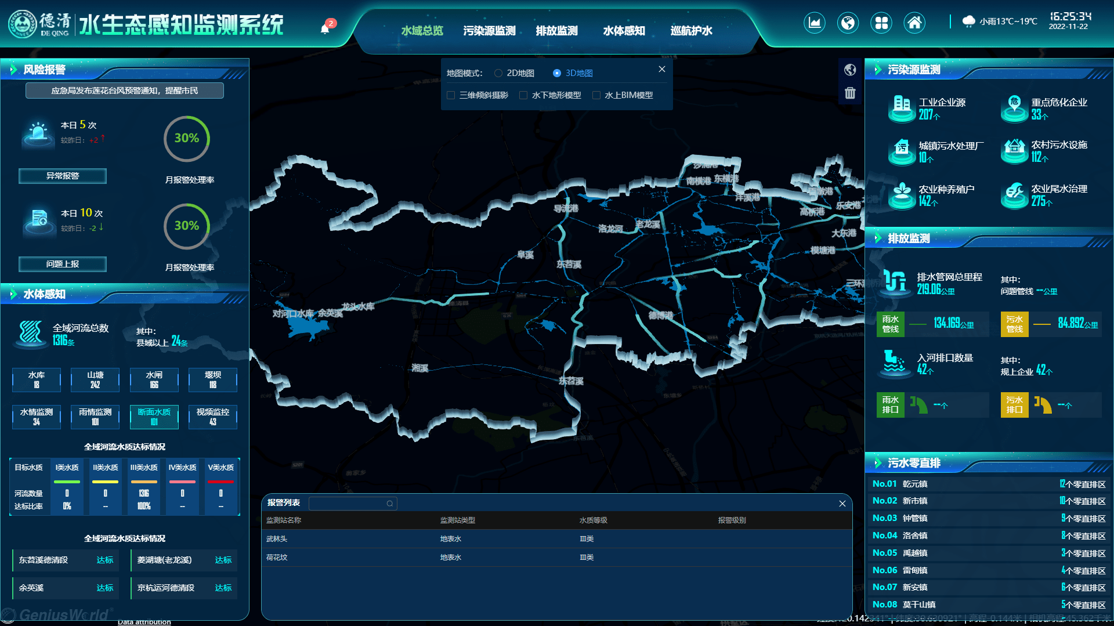The height and width of the screenshot is (626, 1114).
Task: Select the 2D地图 radio option
Action: click(x=498, y=73)
